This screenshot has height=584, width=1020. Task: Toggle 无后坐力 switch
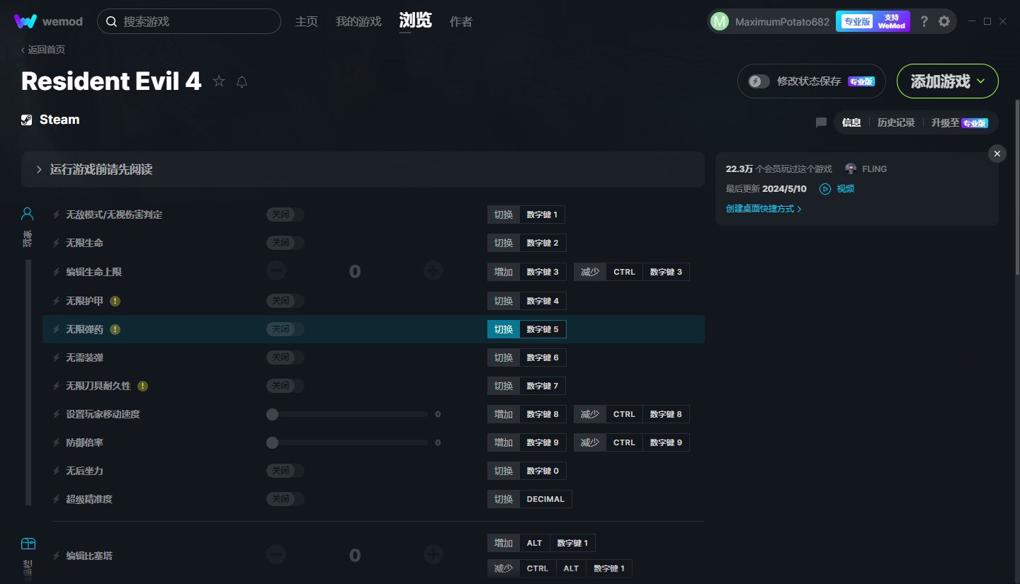(x=285, y=471)
